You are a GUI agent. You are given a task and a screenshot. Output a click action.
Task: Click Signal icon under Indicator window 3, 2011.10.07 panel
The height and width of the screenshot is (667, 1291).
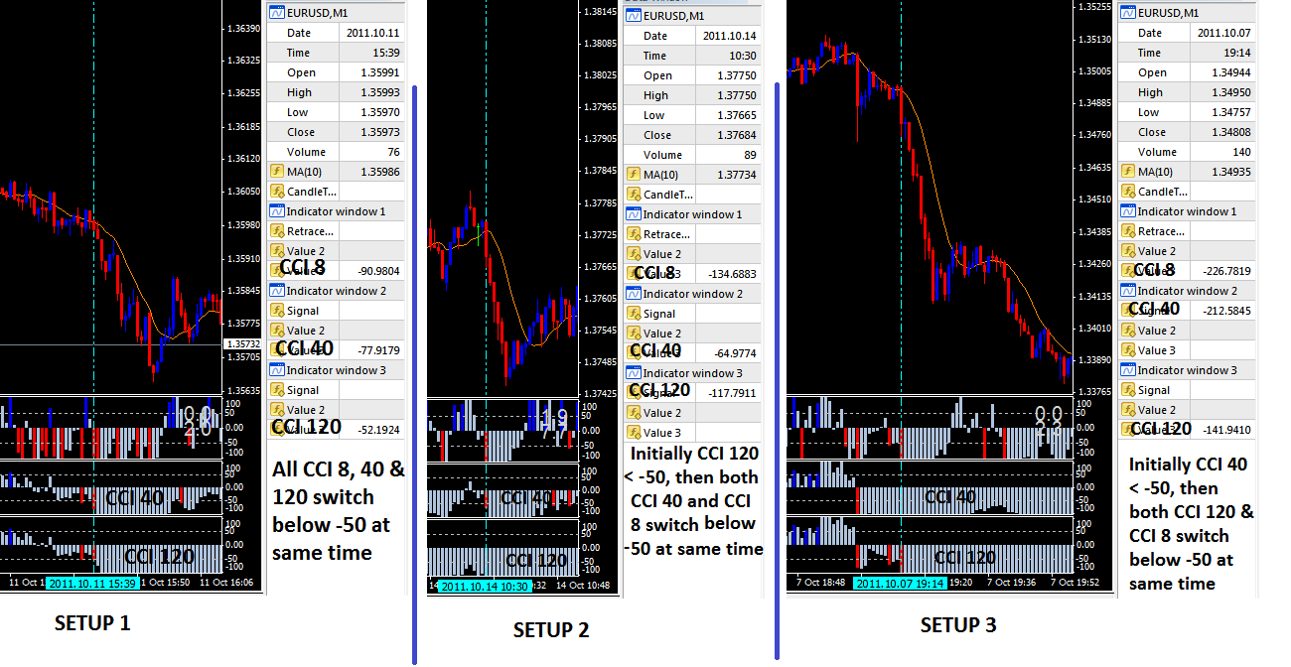point(1127,390)
